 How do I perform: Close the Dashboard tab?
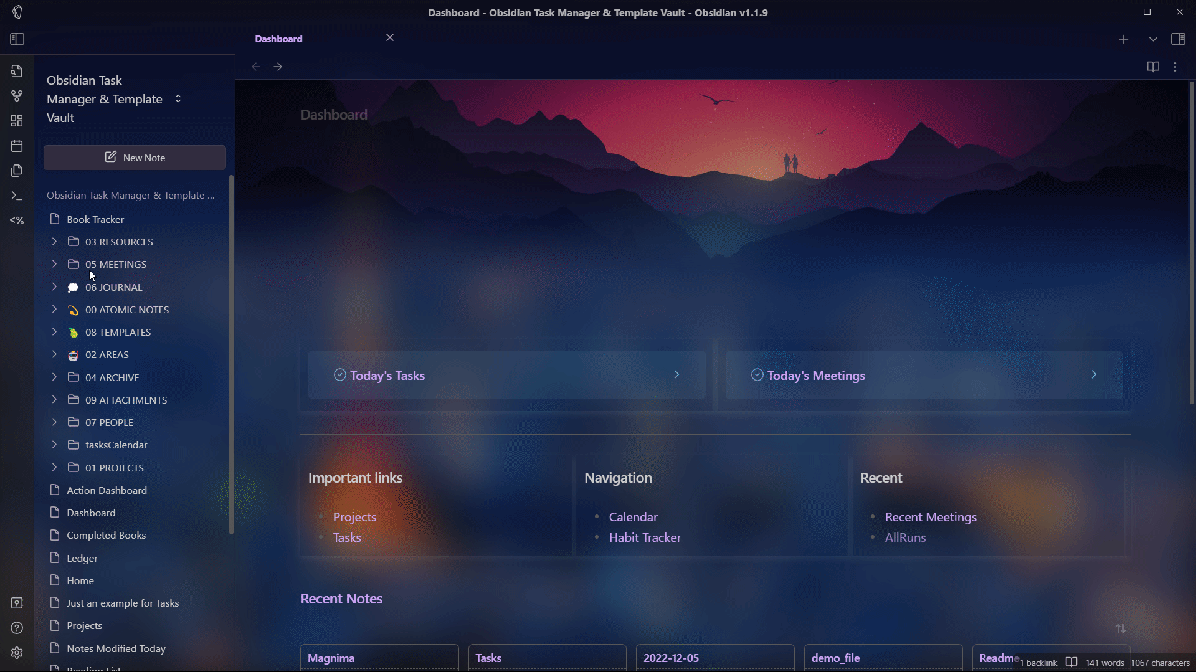tap(390, 38)
